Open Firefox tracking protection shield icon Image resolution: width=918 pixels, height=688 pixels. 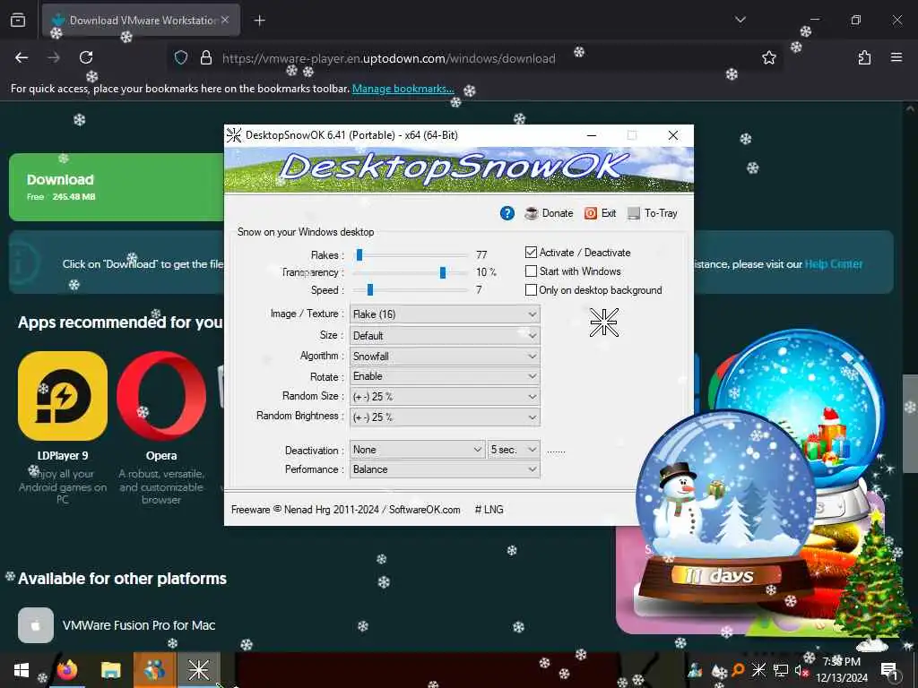(x=181, y=57)
